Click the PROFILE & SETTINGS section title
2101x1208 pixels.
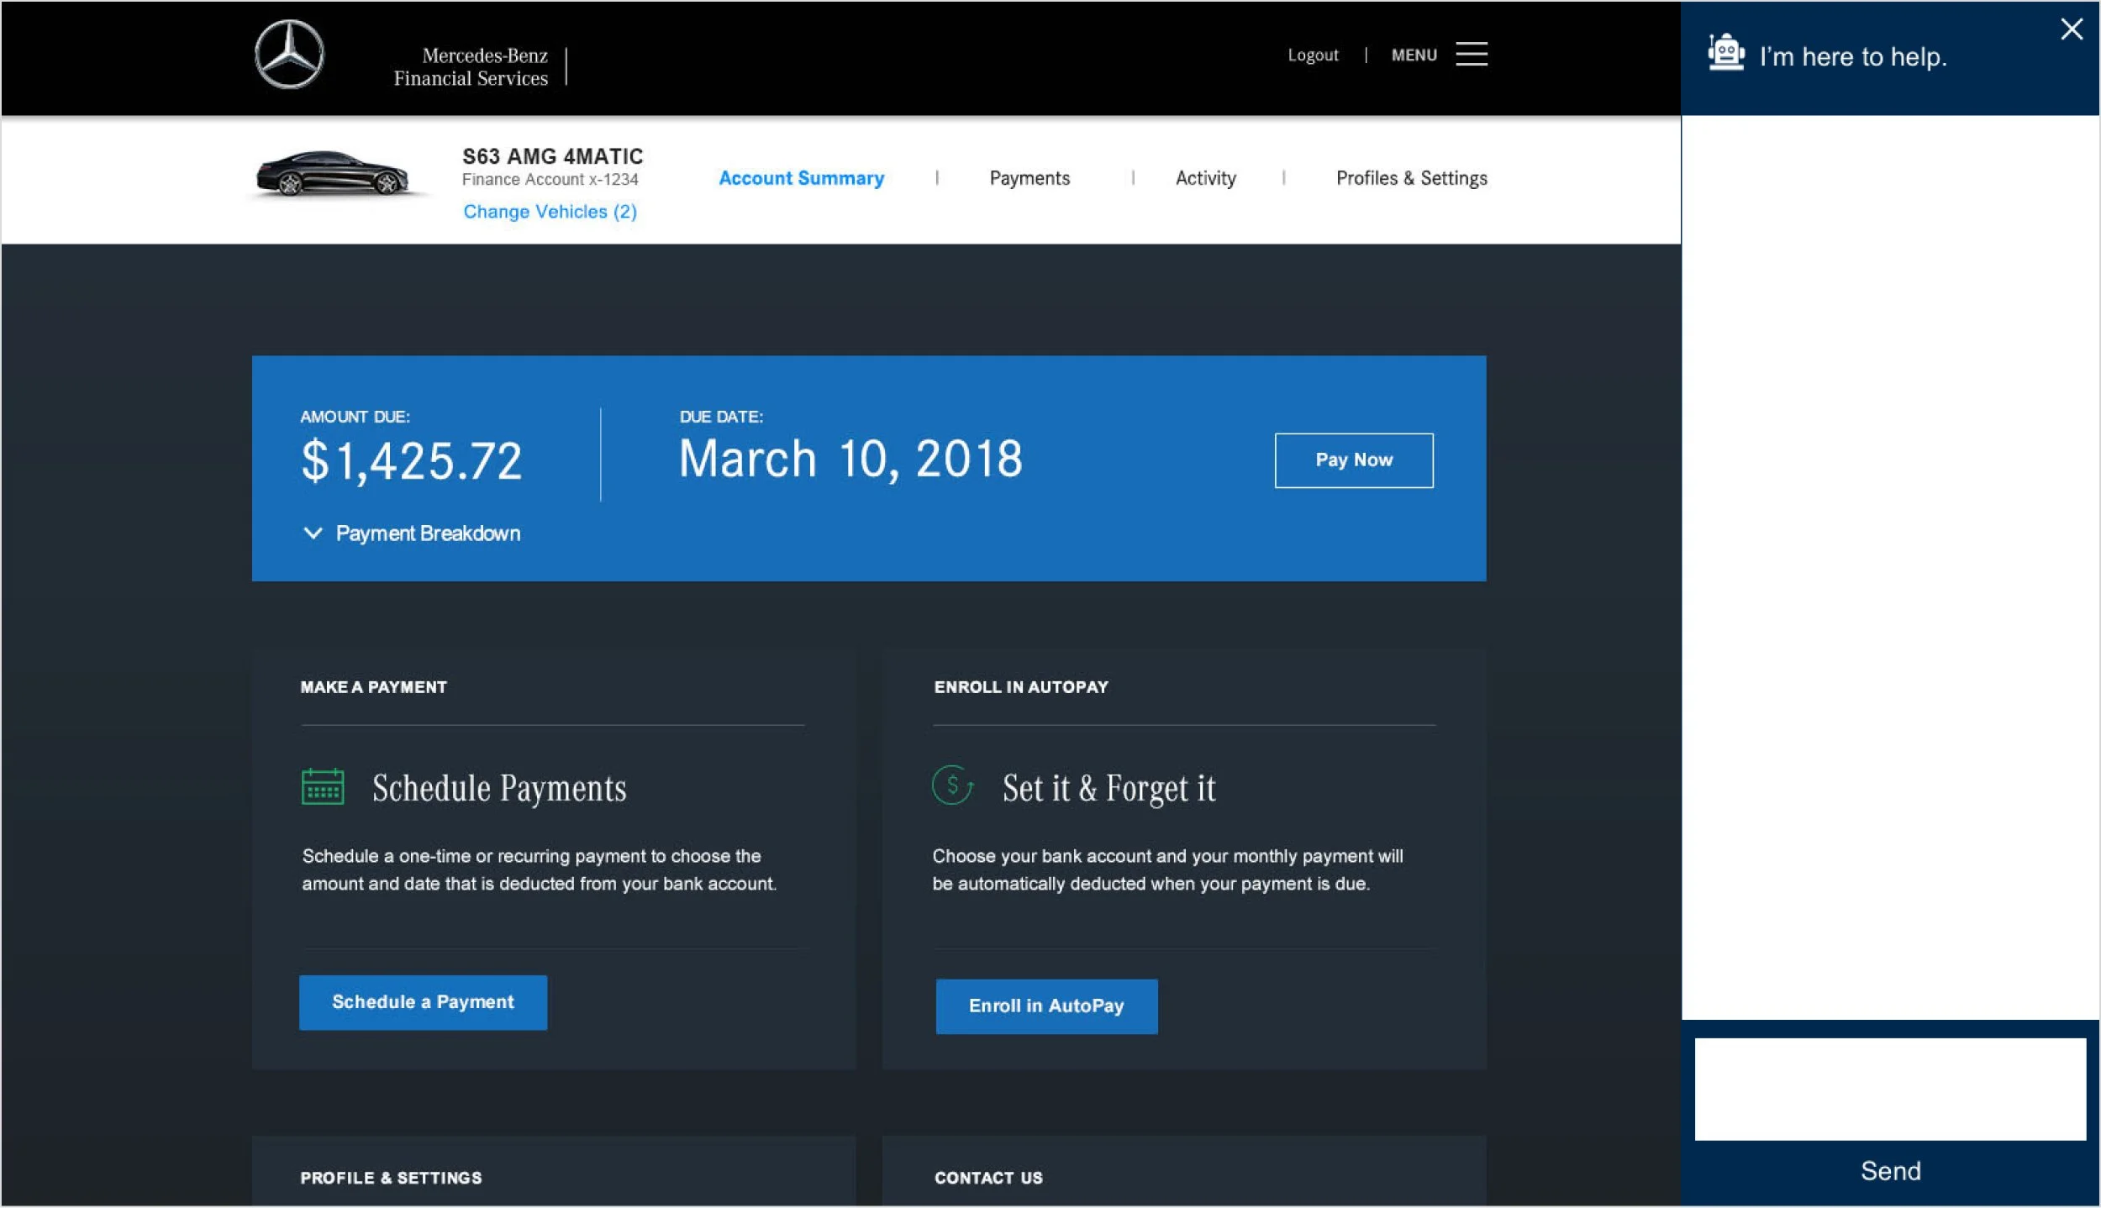(392, 1178)
